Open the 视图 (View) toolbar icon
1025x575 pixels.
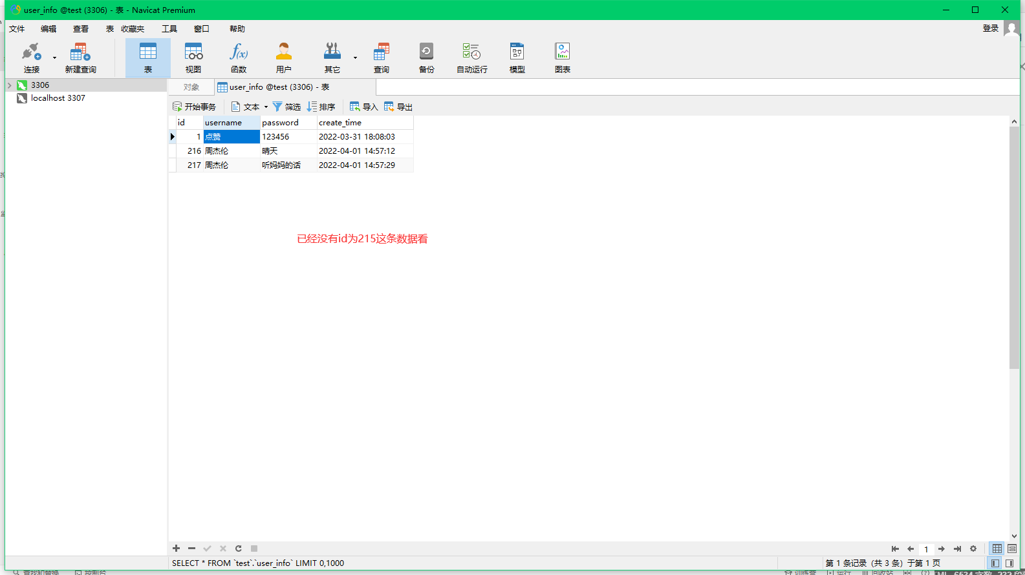pos(193,57)
